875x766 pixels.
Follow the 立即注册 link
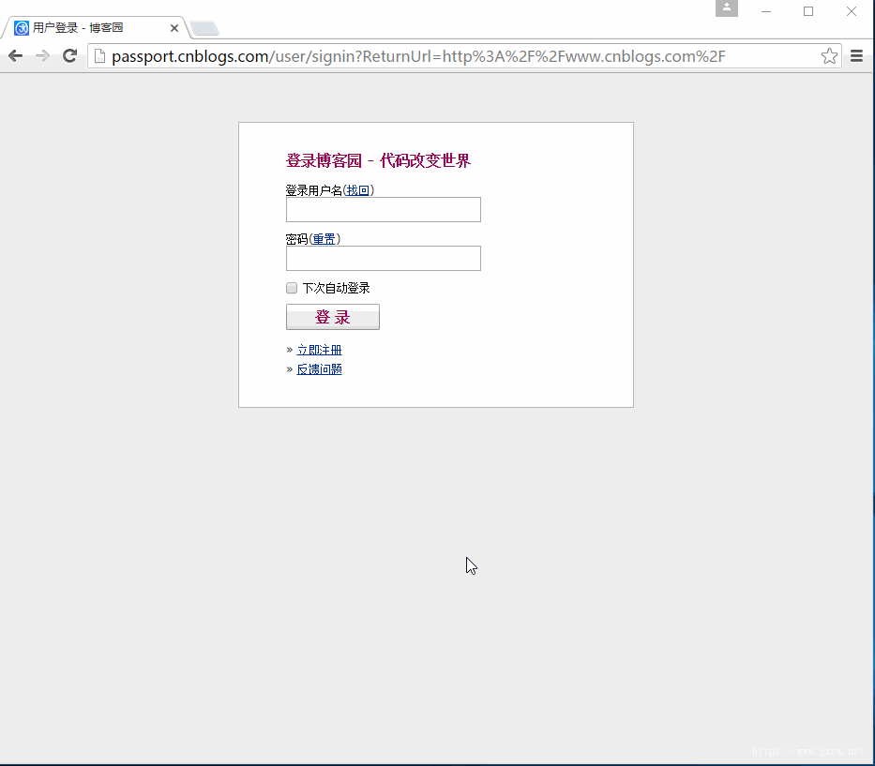pyautogui.click(x=319, y=350)
